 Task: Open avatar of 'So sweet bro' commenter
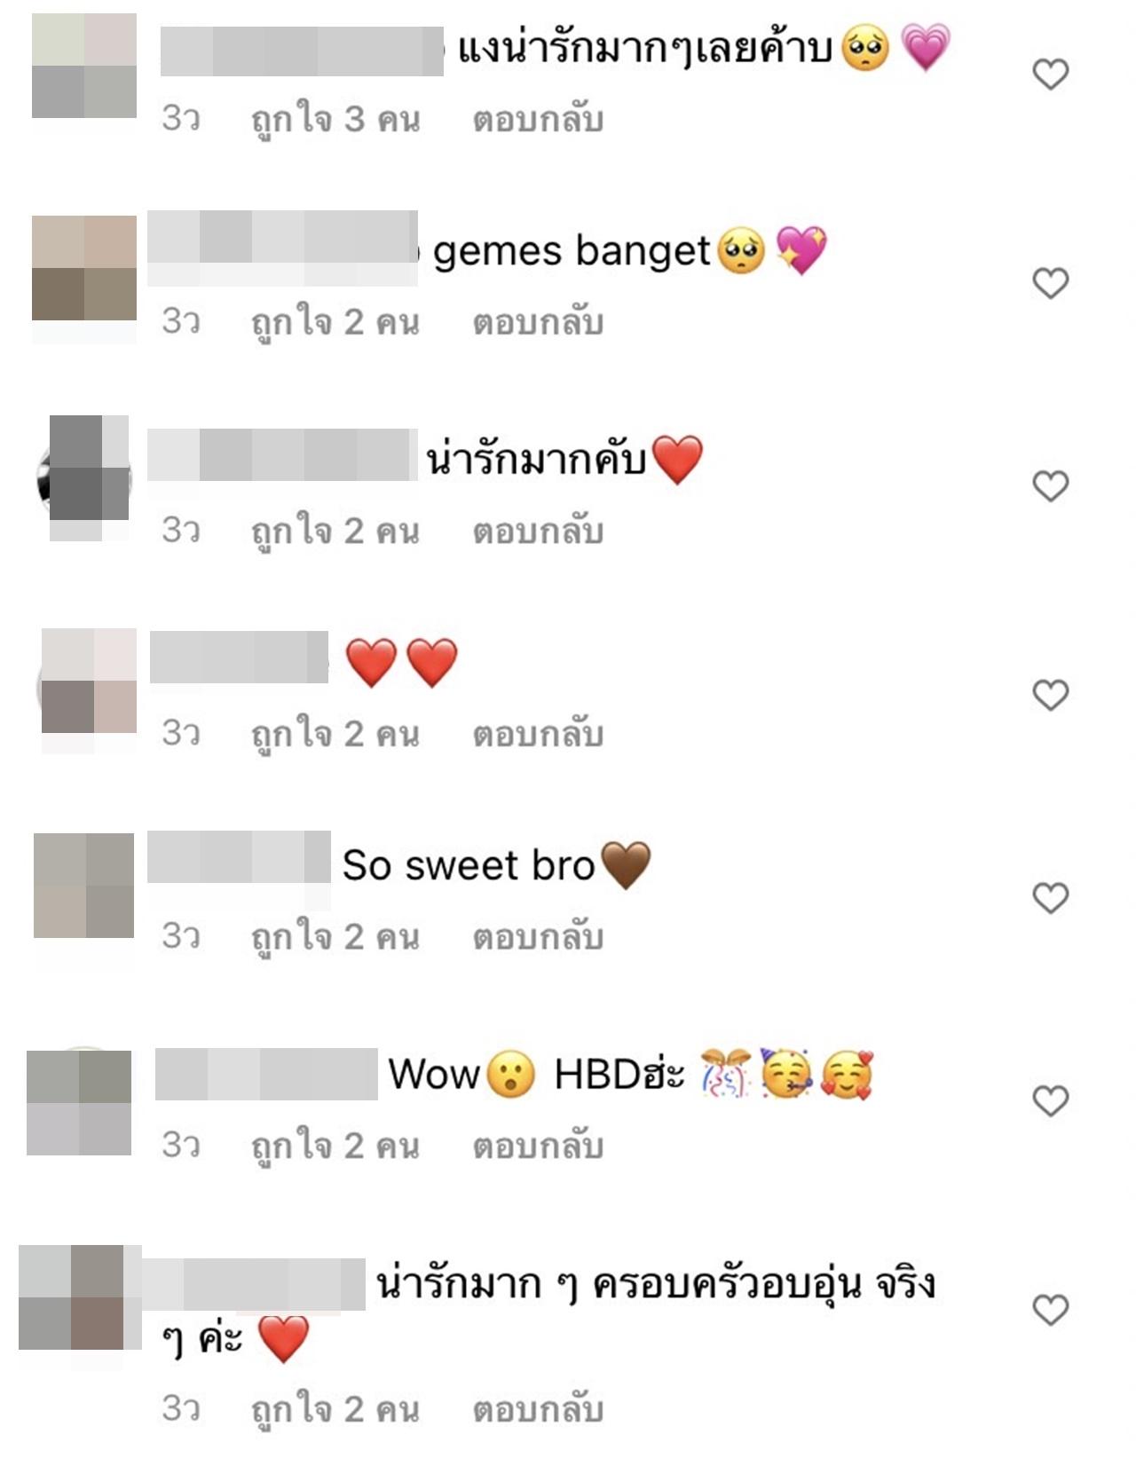click(84, 886)
